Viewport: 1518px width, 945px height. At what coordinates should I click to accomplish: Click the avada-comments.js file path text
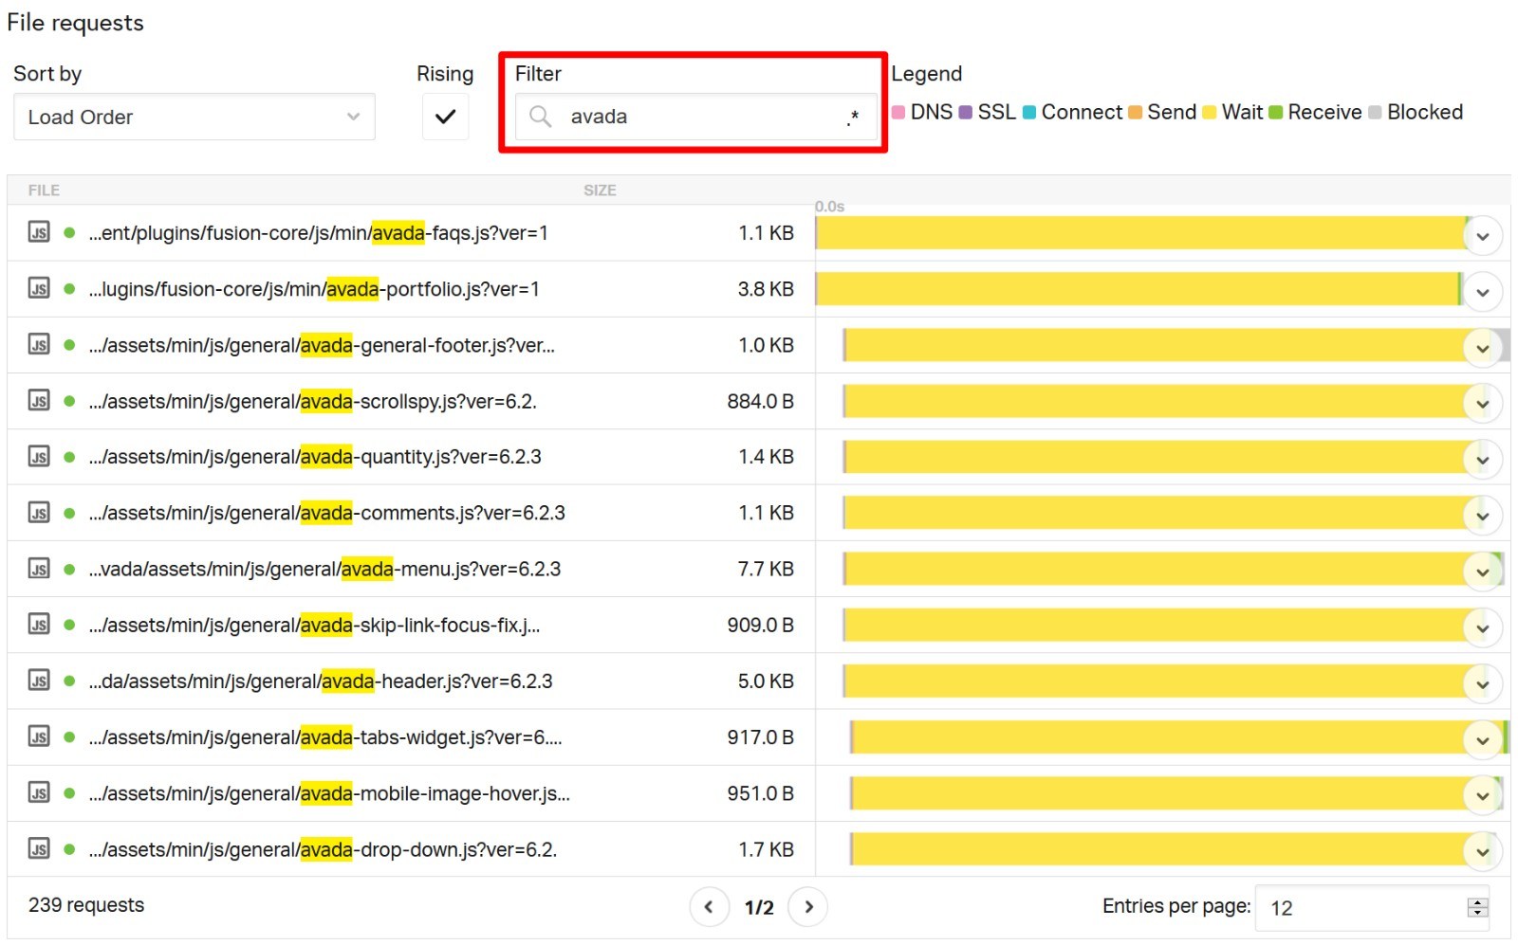(x=327, y=513)
